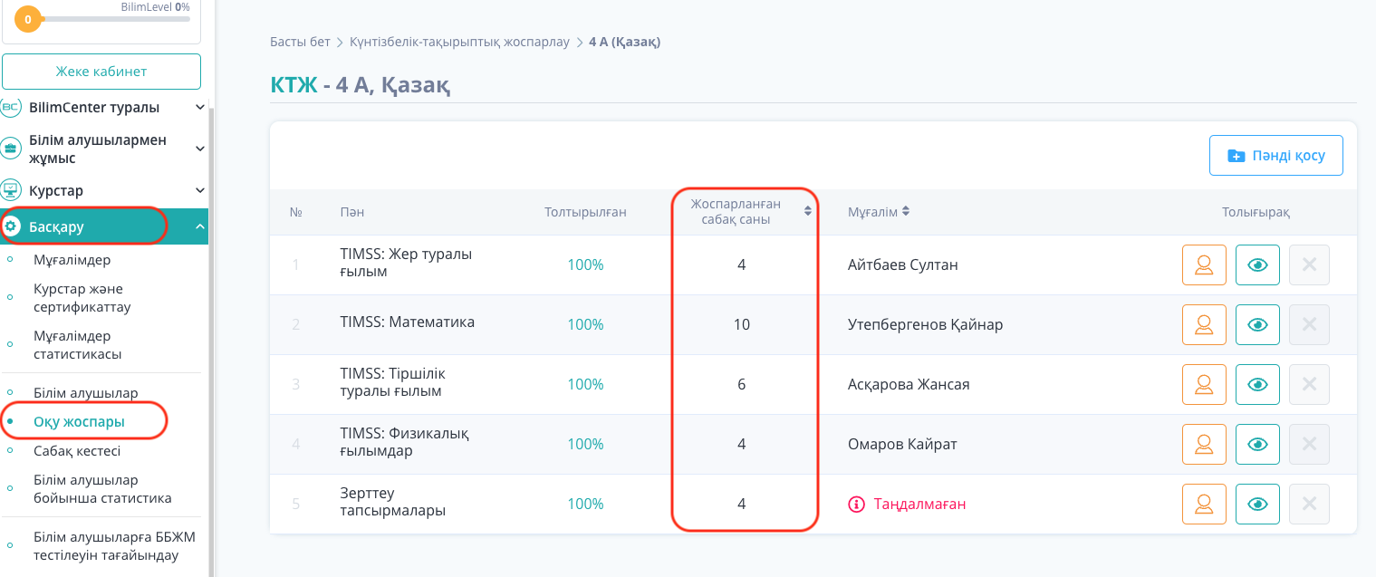Delete TIMSS: Физикалық ғылымдар subject
The image size is (1376, 577).
point(1309,444)
